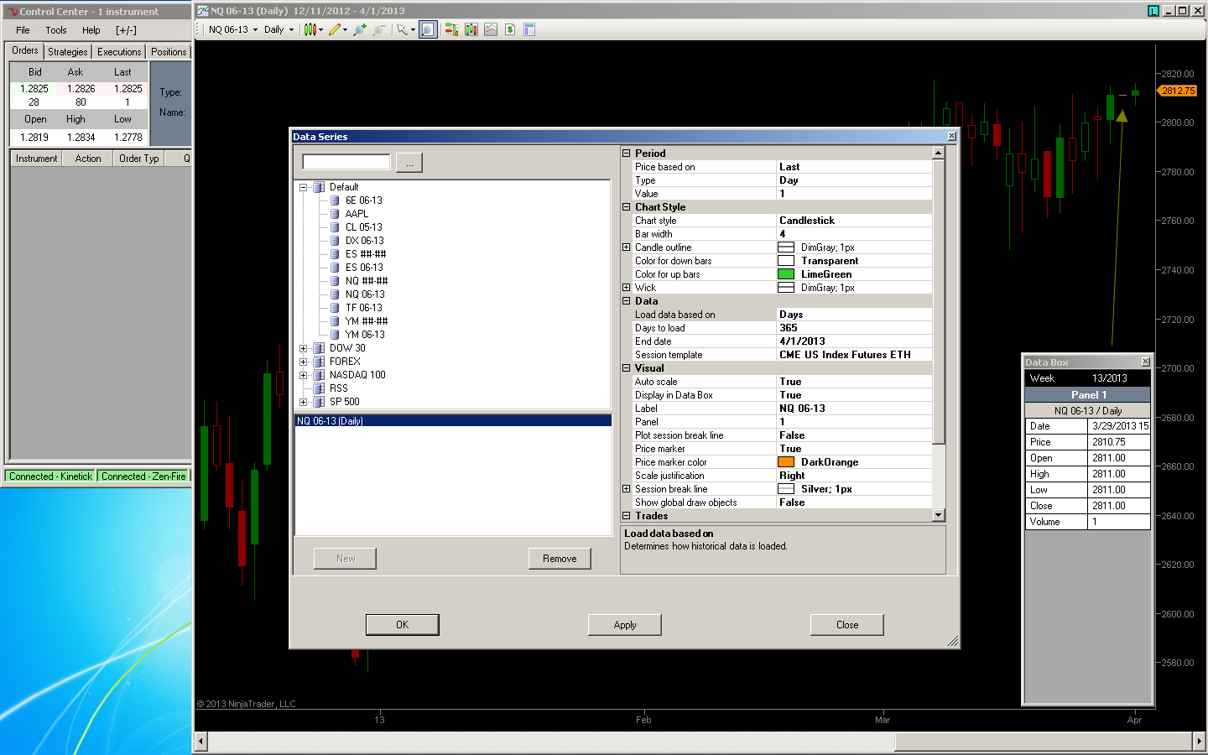The height and width of the screenshot is (755, 1208).
Task: Click the DarkOrange price marker swatch
Action: click(786, 462)
